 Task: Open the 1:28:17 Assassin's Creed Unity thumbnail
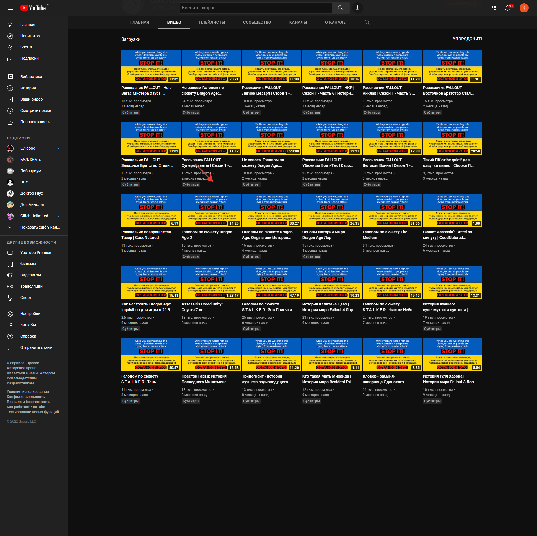pyautogui.click(x=211, y=282)
